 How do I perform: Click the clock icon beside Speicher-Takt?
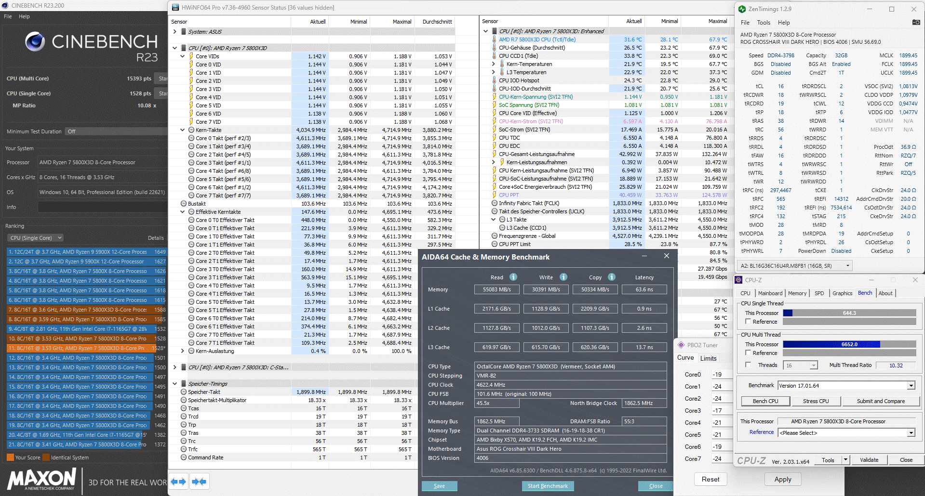[x=184, y=392]
